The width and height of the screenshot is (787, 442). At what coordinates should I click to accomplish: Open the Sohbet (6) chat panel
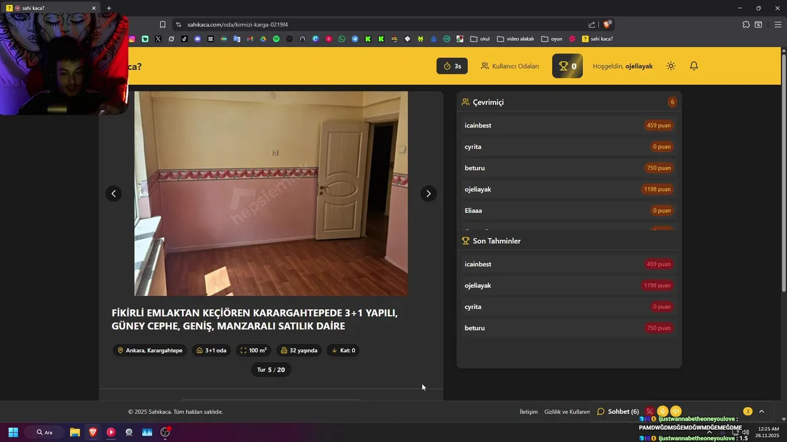(x=618, y=411)
